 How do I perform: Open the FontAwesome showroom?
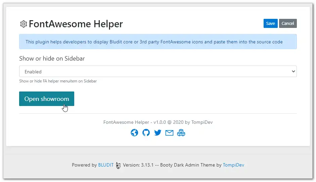tap(47, 99)
